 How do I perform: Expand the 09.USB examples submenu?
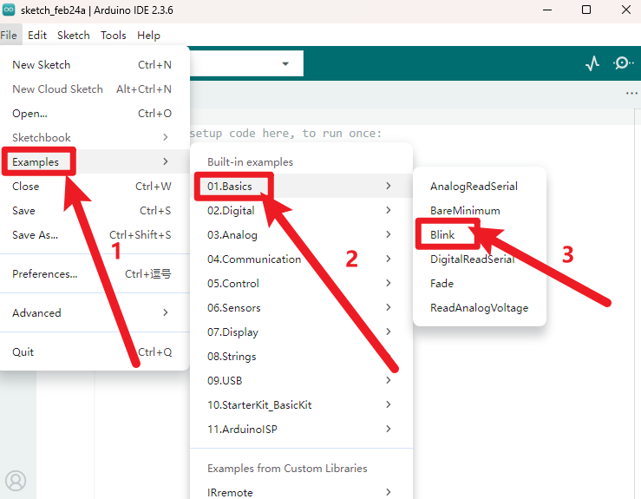coord(301,380)
